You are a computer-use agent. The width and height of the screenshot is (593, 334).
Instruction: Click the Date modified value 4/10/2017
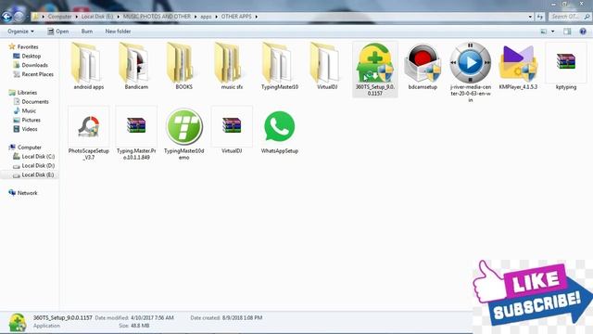pyautogui.click(x=152, y=317)
